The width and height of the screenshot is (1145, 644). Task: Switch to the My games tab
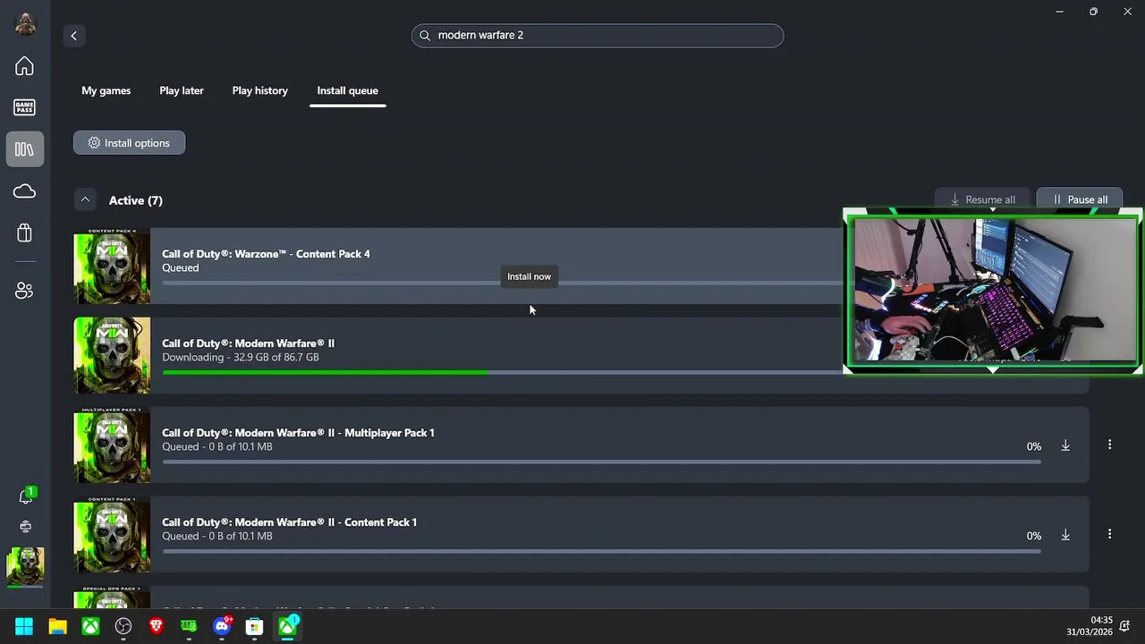click(x=106, y=90)
